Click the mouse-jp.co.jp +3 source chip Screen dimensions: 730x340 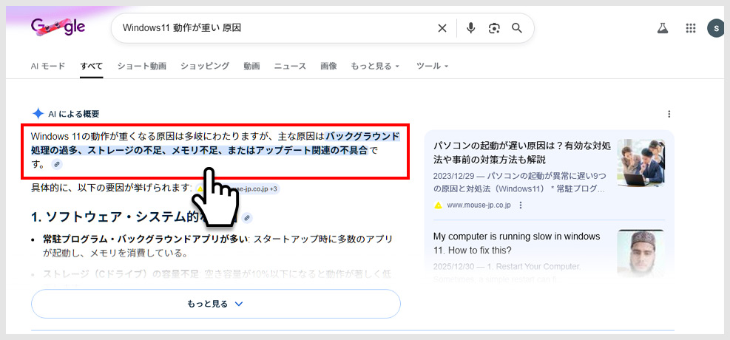click(238, 188)
